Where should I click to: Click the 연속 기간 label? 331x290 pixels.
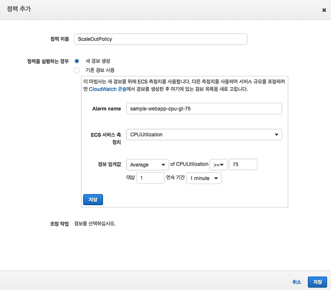coord(175,178)
